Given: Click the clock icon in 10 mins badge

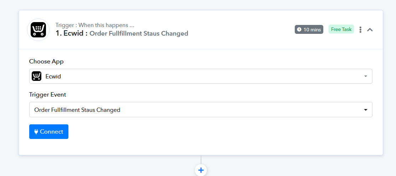Looking at the screenshot, I should tap(299, 30).
